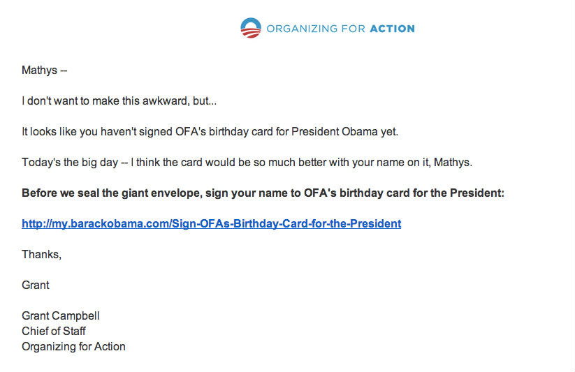Click the "Mathys --" greeting line
The image size is (575, 372).
click(44, 70)
